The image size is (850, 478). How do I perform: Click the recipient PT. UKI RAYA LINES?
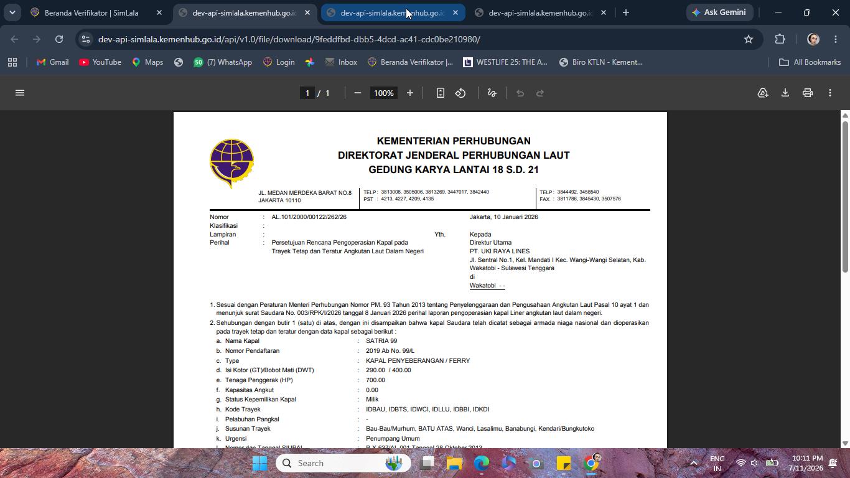click(500, 251)
